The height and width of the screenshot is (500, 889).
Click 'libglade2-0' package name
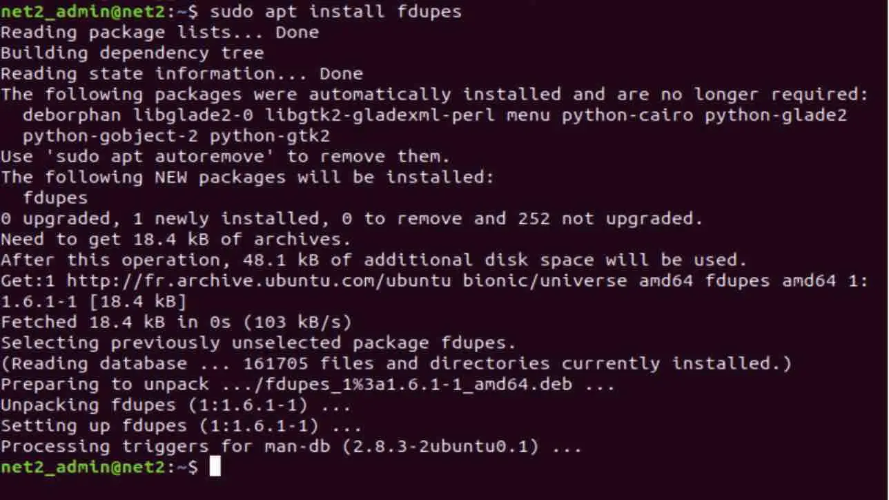193,115
